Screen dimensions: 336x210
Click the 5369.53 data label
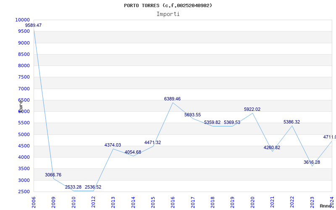(232, 122)
